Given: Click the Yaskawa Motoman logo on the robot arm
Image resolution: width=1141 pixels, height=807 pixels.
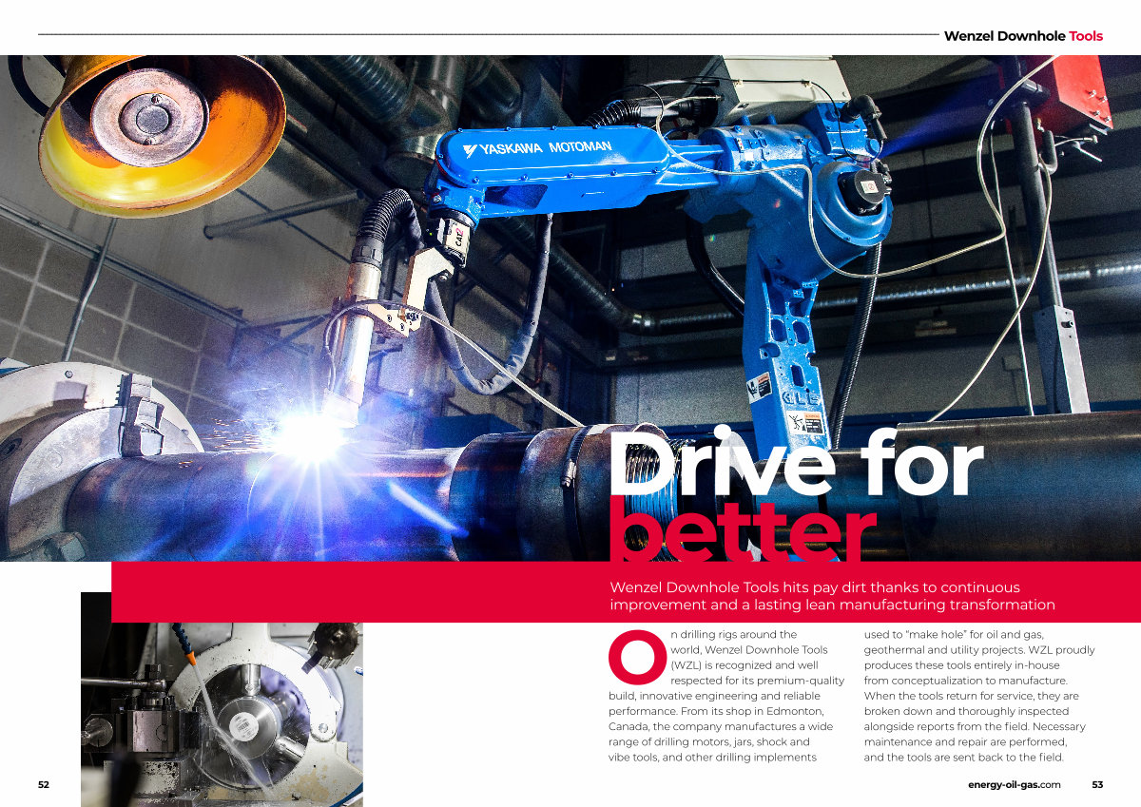Looking at the screenshot, I should click(537, 149).
